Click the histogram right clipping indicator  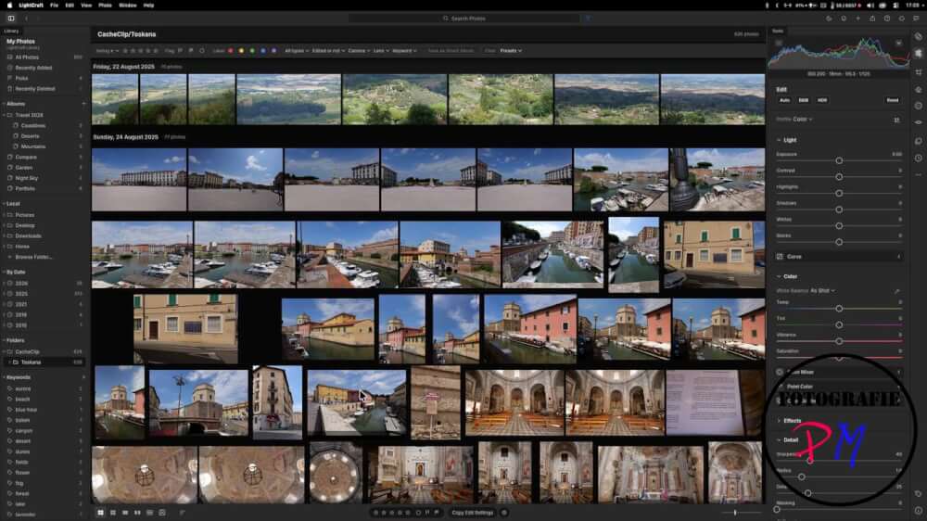(898, 44)
